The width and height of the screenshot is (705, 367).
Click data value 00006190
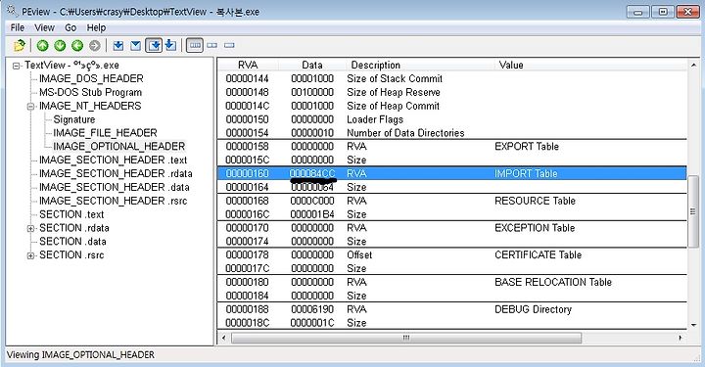point(312,309)
